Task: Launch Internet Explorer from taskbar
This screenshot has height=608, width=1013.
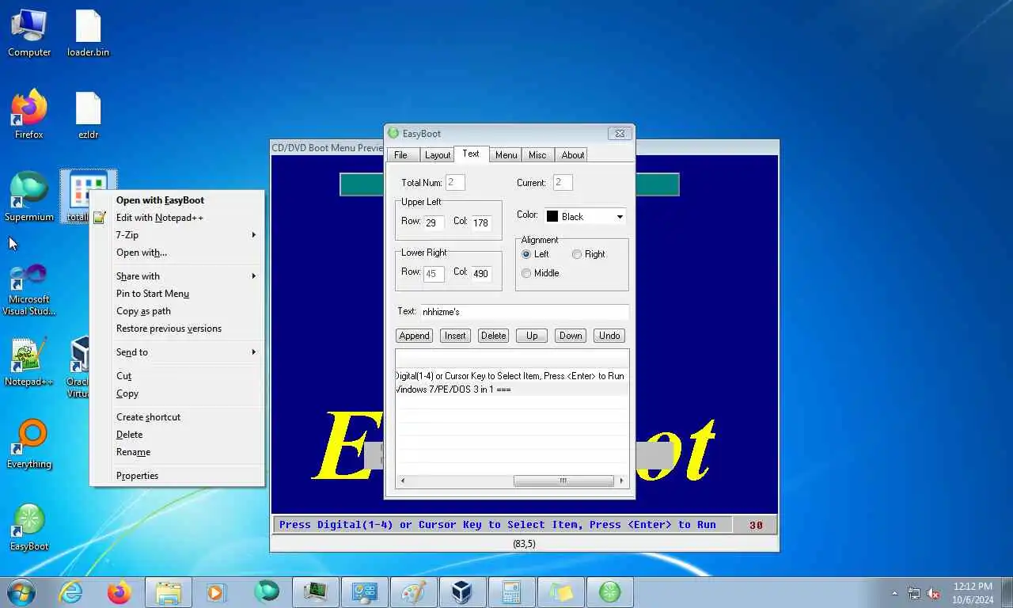Action: [70, 592]
